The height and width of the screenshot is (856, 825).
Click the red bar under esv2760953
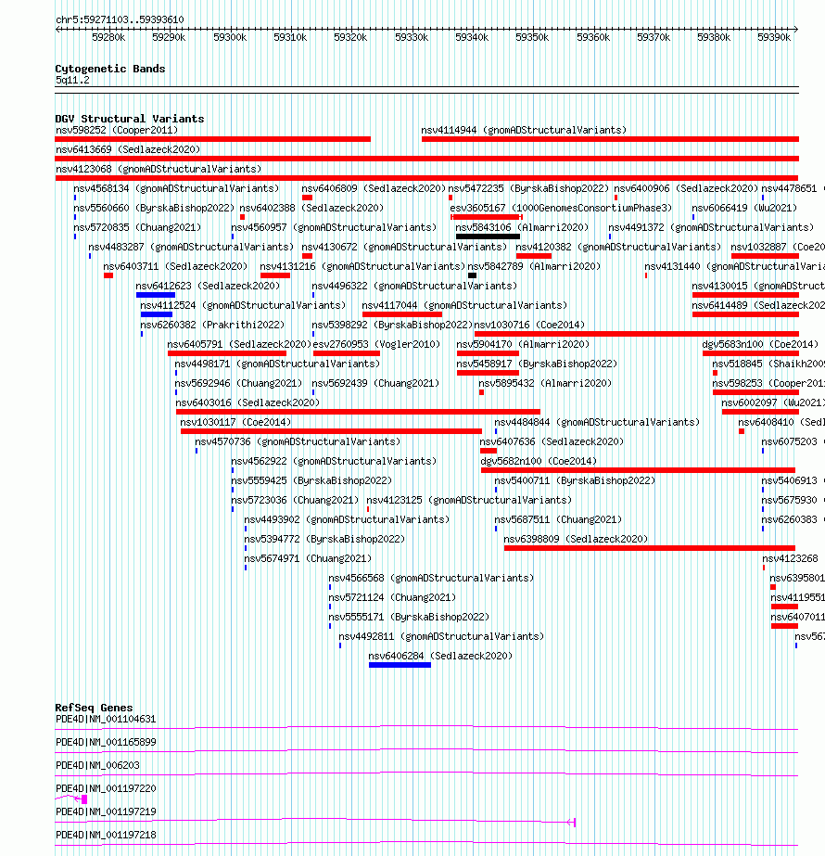(x=347, y=353)
